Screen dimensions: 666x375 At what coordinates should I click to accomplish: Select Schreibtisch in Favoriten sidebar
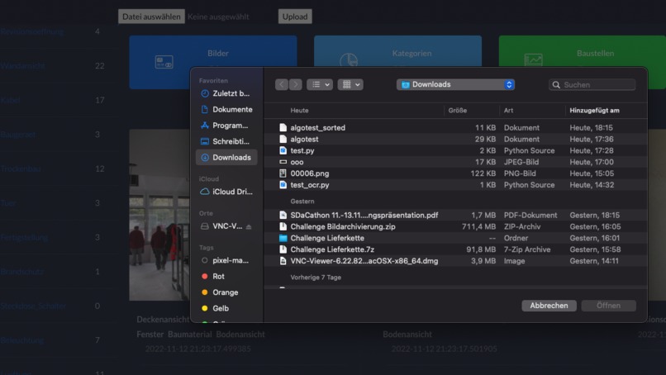point(226,141)
